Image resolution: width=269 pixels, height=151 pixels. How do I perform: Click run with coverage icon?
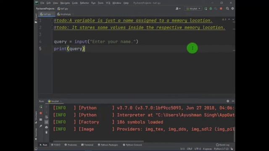(216, 8)
